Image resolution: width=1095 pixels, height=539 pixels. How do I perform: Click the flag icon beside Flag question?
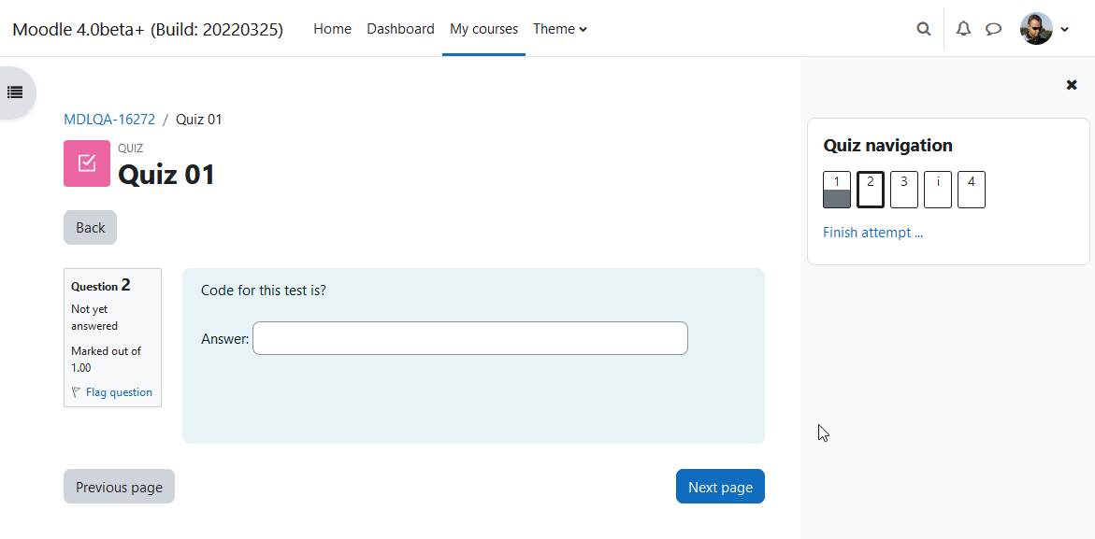(76, 392)
